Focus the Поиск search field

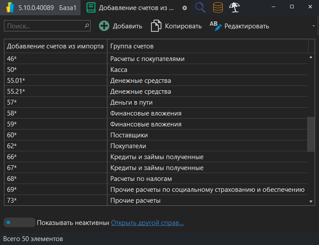point(47,26)
